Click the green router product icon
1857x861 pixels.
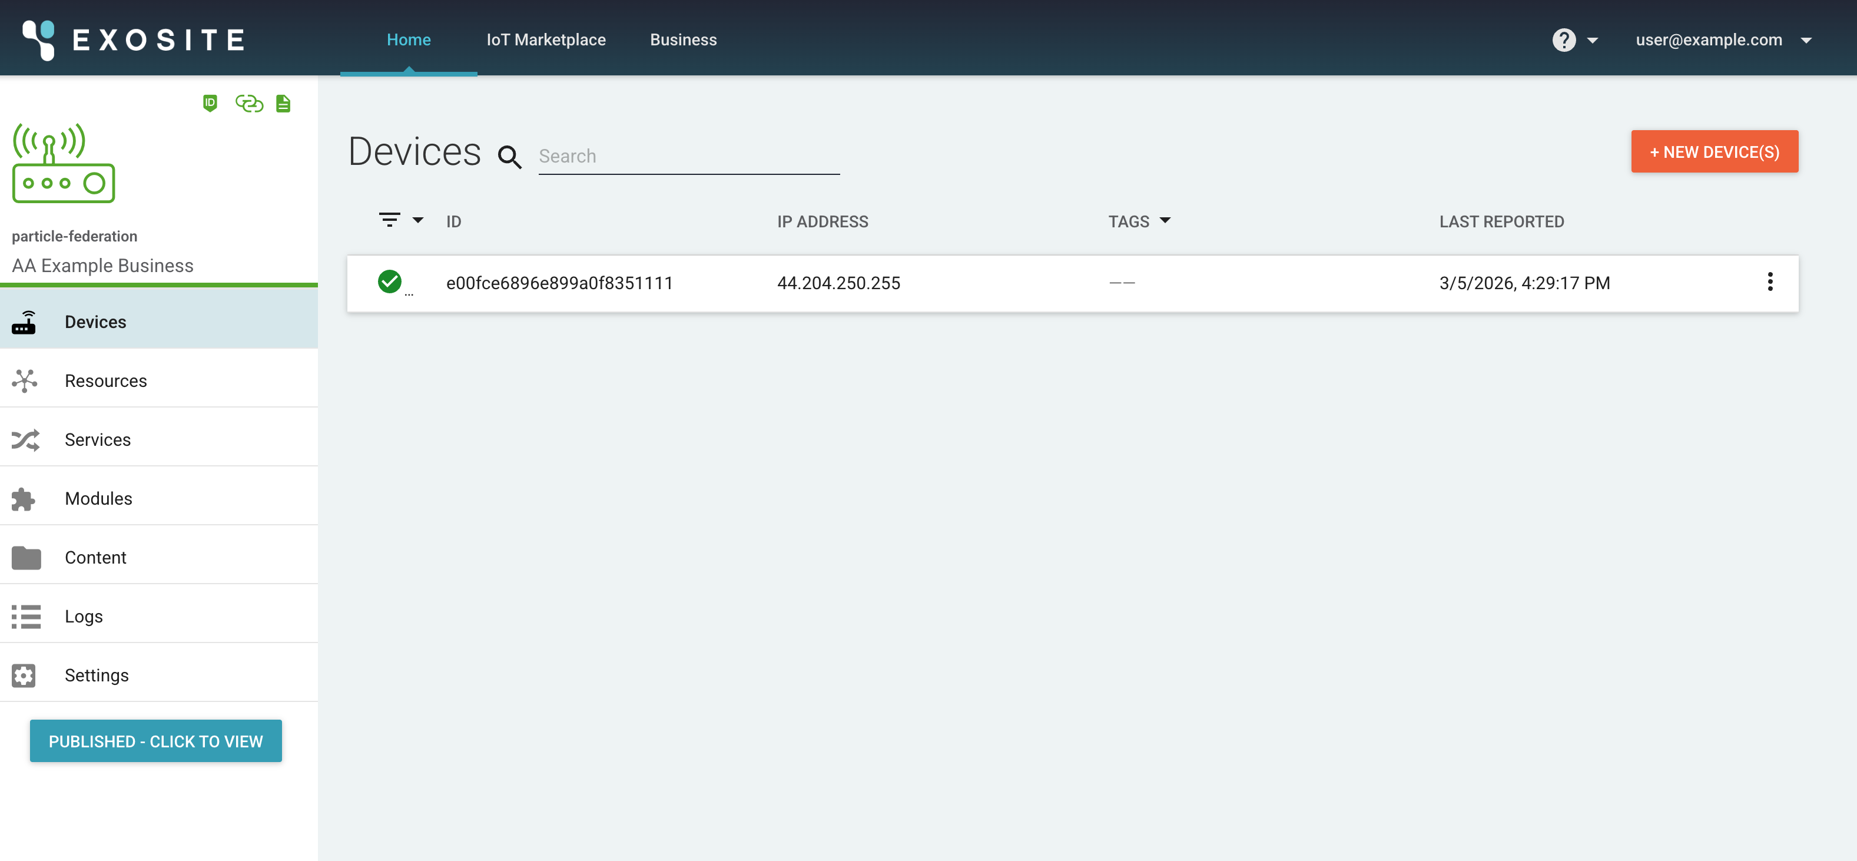pyautogui.click(x=64, y=163)
